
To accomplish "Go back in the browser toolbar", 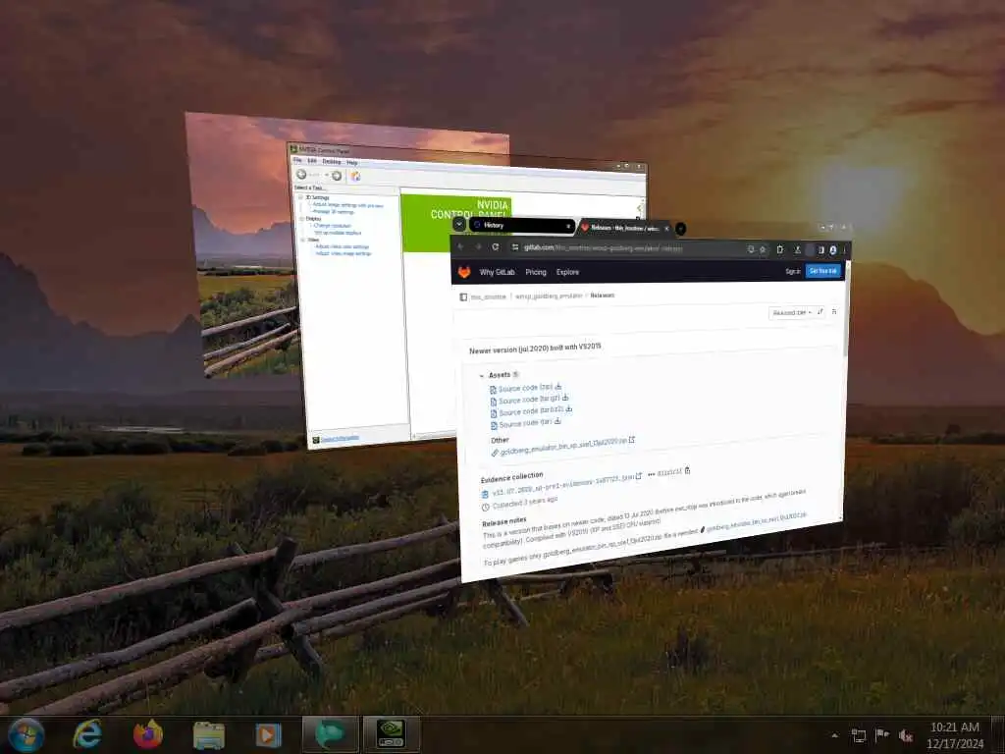I will (x=461, y=246).
